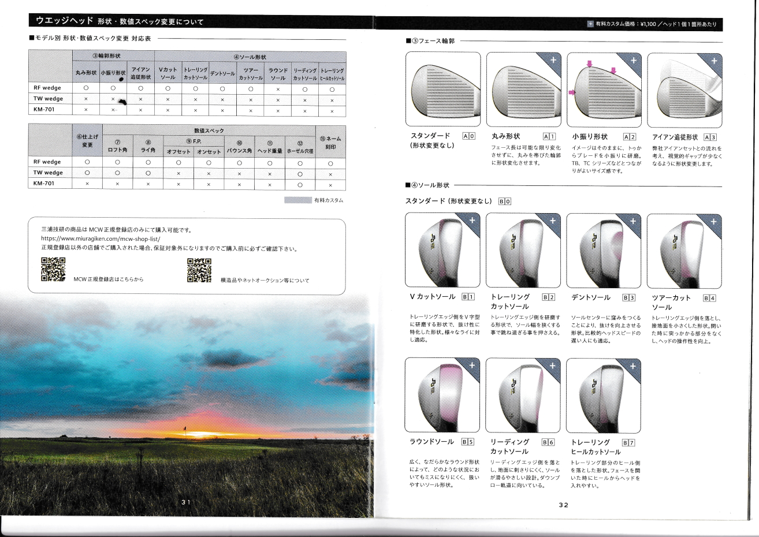759x537 pixels.
Task: Click the plus icon on 小振り形状 image
Action: (x=633, y=60)
